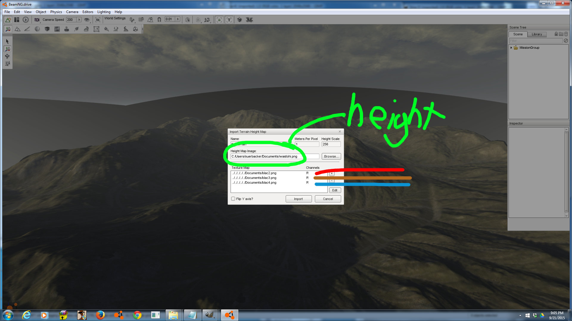Select the Material Editor globe icon
This screenshot has height=321, width=572.
(x=37, y=29)
